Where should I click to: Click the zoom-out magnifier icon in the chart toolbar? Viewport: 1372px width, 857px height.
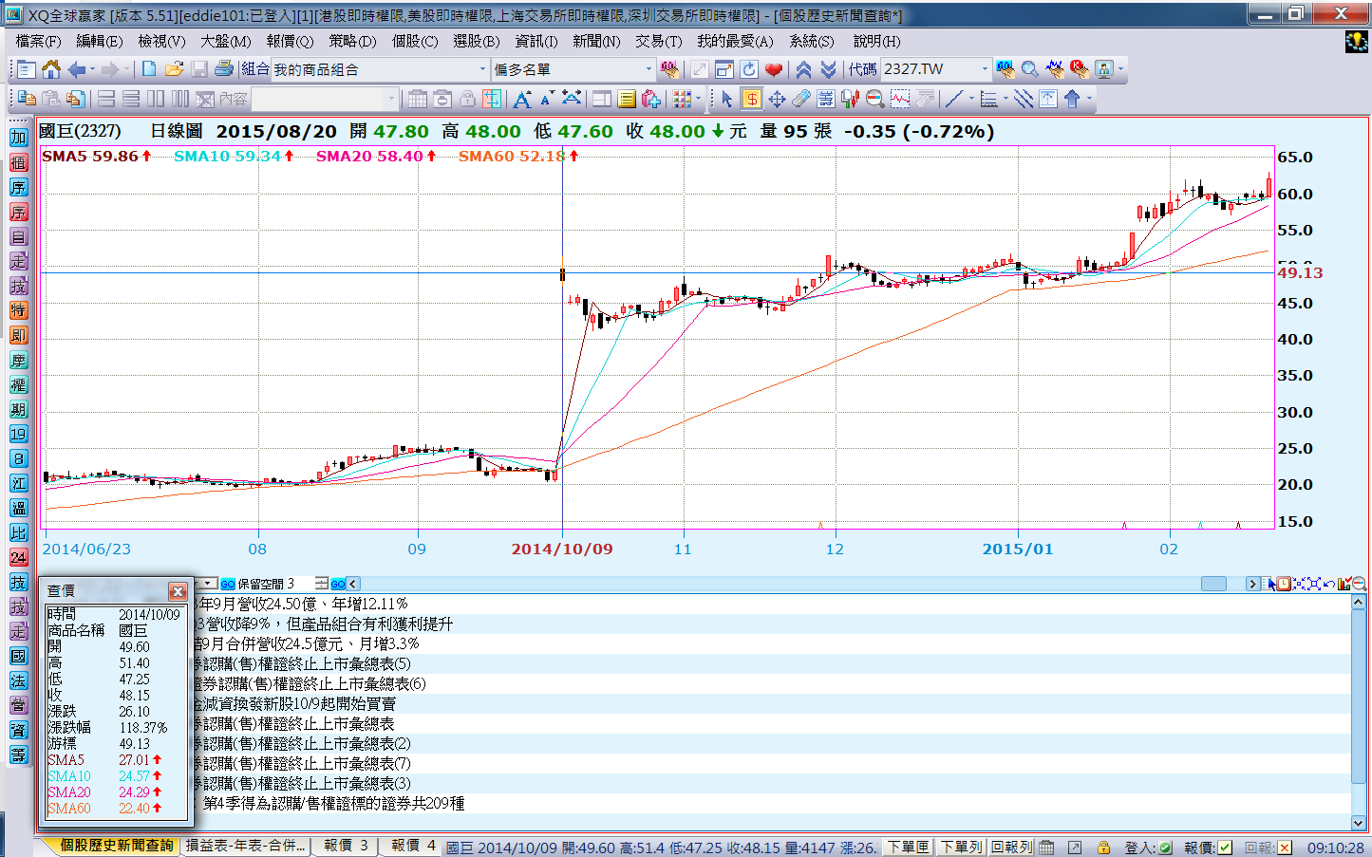(x=874, y=99)
